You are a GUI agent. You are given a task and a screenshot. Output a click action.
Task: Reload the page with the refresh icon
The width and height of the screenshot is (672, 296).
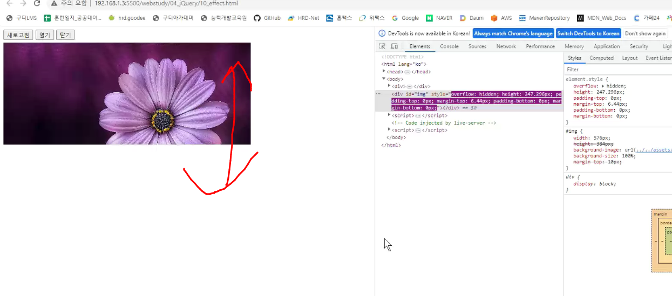point(37,3)
